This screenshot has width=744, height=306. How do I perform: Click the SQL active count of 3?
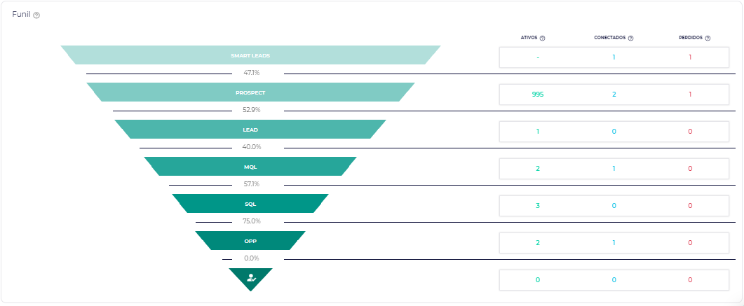538,205
